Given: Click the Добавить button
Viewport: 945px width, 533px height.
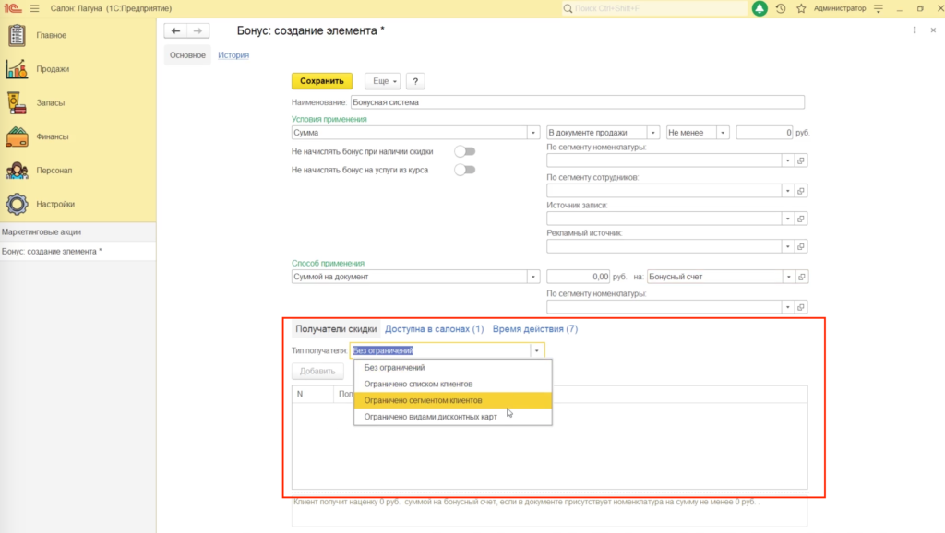Looking at the screenshot, I should click(317, 371).
